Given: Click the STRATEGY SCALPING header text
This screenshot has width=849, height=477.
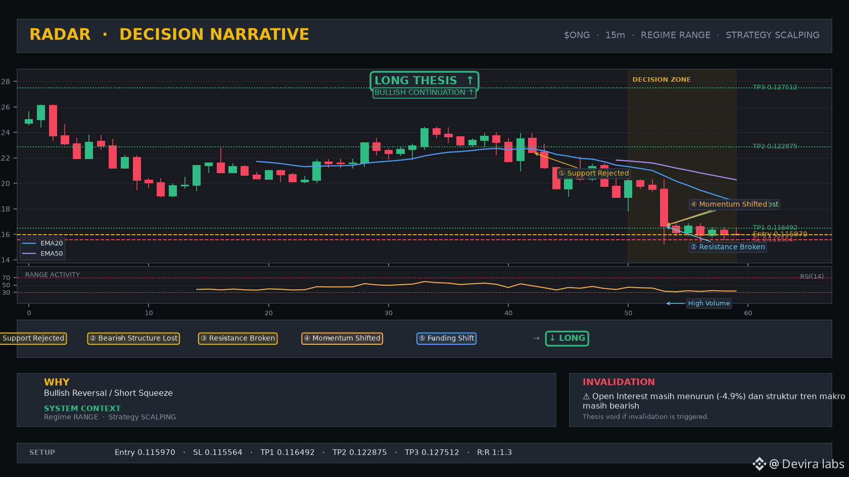Looking at the screenshot, I should click(773, 35).
